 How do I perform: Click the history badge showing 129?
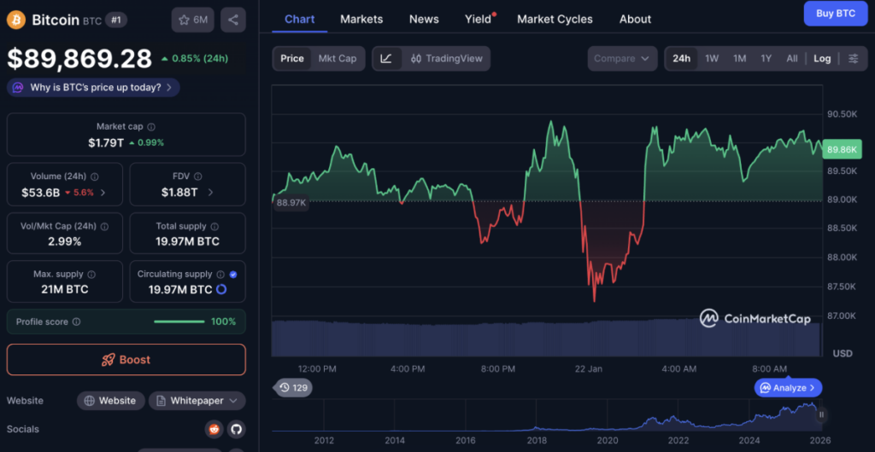click(293, 388)
